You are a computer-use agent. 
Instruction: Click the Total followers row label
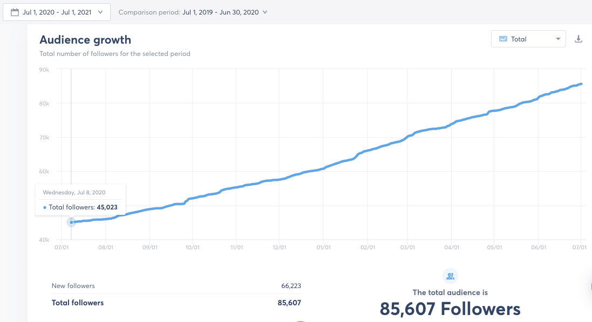(x=78, y=303)
